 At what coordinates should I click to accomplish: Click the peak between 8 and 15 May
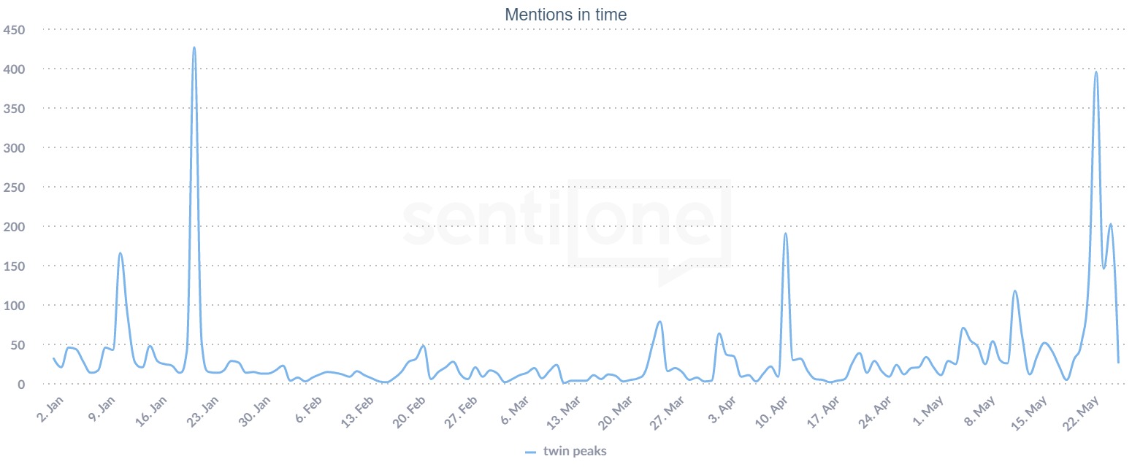pyautogui.click(x=1014, y=292)
